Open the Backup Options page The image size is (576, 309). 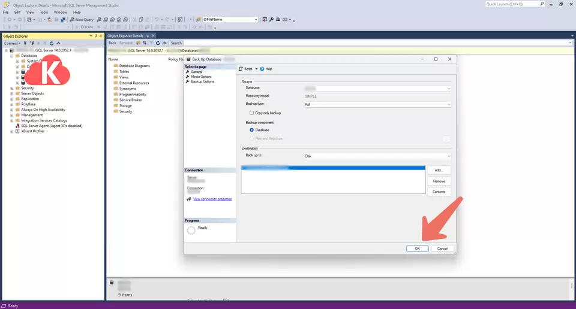click(x=202, y=81)
